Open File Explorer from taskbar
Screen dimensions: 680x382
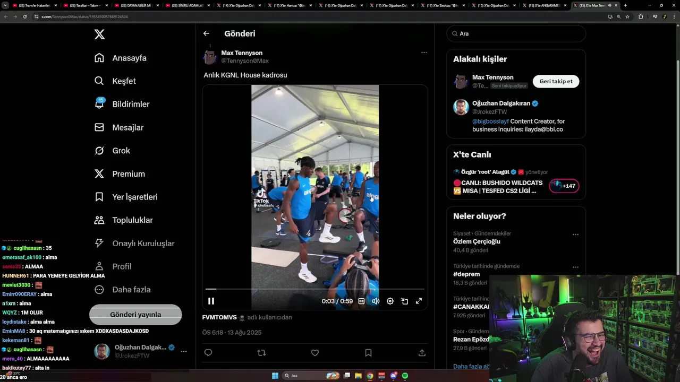point(359,376)
